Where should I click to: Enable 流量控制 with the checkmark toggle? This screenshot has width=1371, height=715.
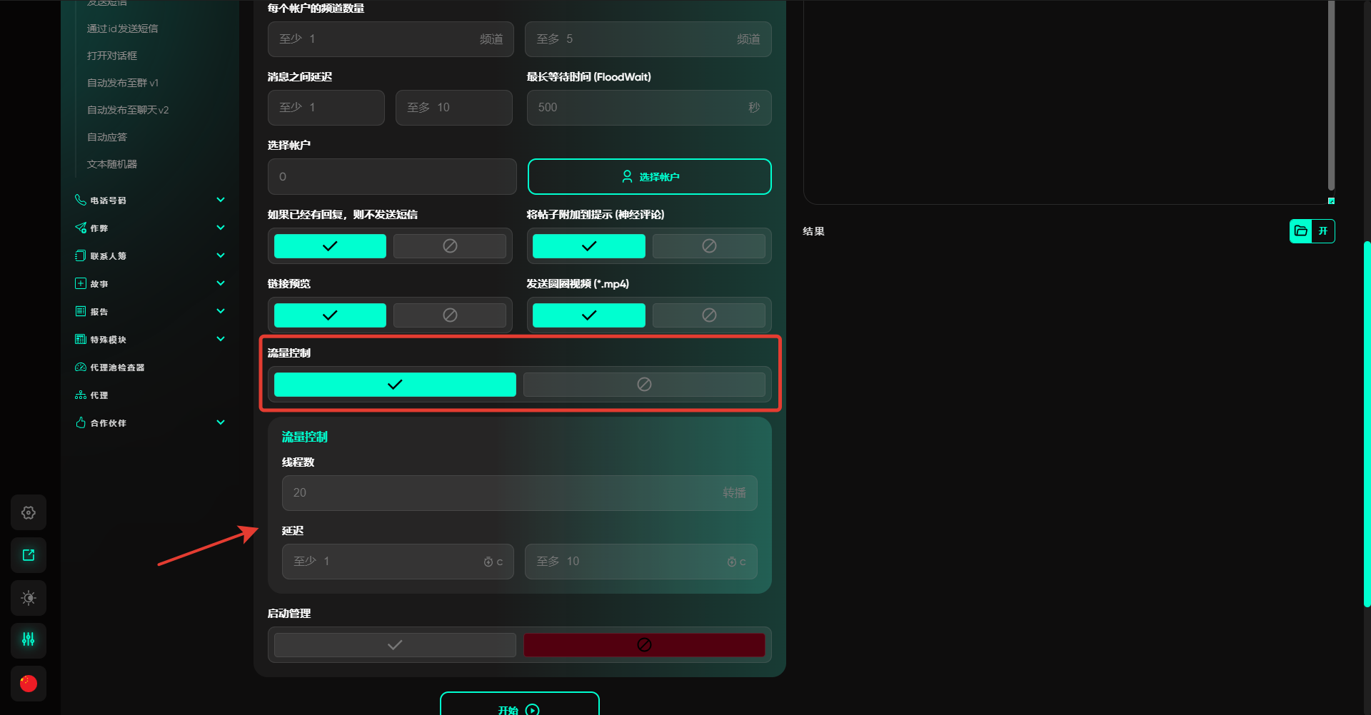pyautogui.click(x=395, y=385)
